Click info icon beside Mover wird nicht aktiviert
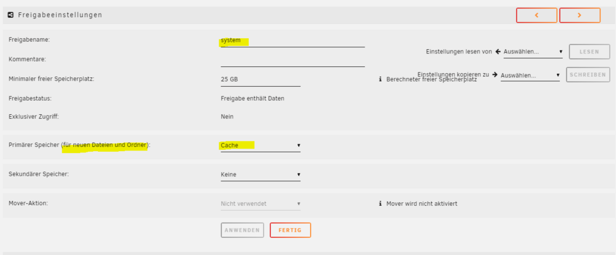The height and width of the screenshot is (255, 616). tap(380, 203)
